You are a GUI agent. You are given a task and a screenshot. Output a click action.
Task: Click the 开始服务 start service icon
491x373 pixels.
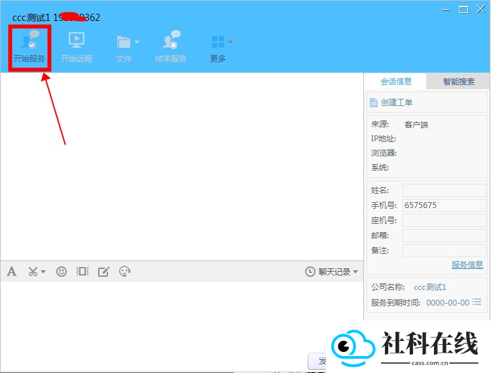pos(29,40)
